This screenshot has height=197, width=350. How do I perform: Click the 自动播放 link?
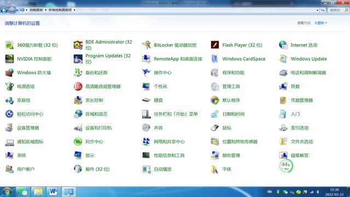[x=163, y=169]
